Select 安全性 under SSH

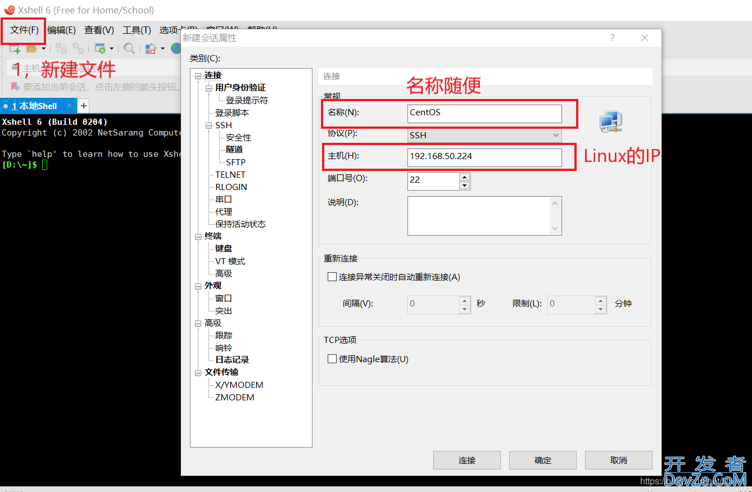pos(238,137)
